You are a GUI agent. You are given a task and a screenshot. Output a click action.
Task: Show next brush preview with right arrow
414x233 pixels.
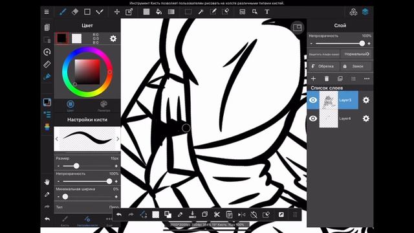[118, 139]
